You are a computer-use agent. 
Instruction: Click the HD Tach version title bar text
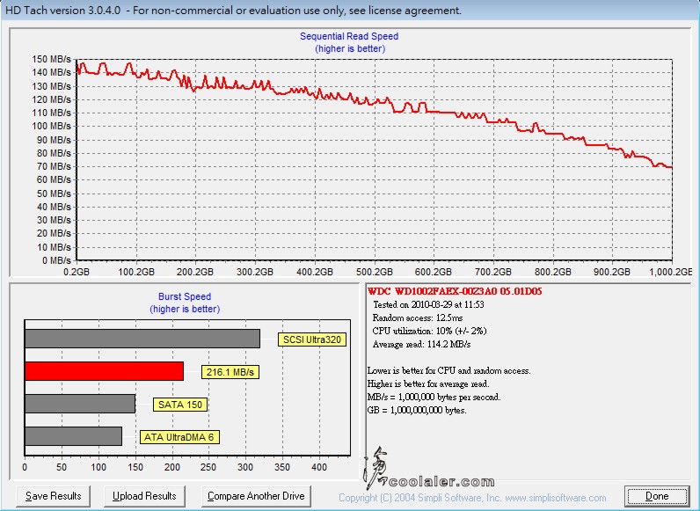point(234,11)
